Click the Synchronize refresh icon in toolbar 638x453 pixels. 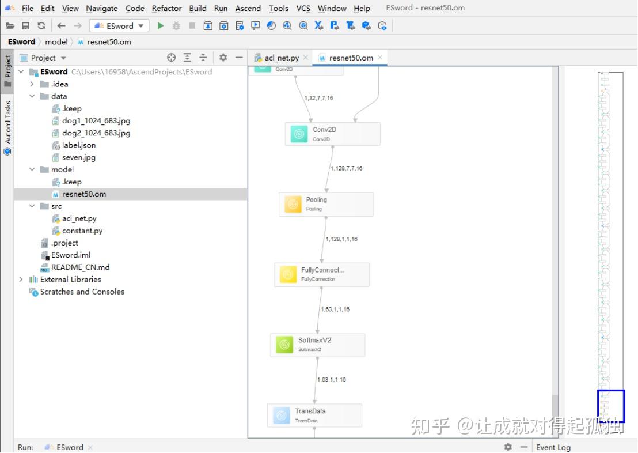[x=41, y=25]
